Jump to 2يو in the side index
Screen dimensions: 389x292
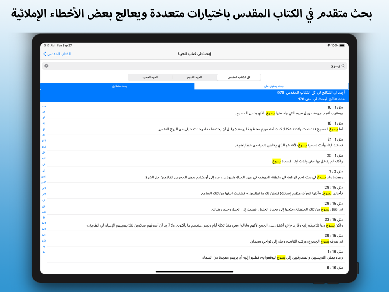click(44, 241)
